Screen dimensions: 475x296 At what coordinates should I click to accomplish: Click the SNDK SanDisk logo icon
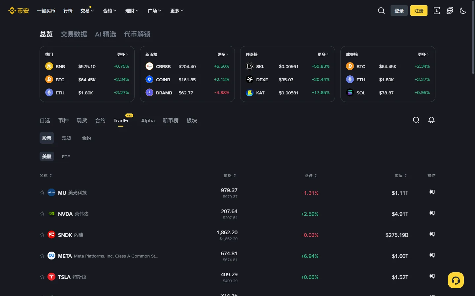tap(51, 235)
